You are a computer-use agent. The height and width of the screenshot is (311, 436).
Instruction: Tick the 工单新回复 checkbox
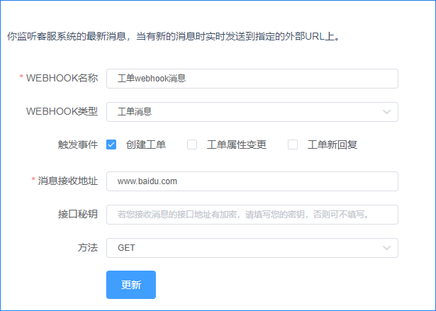click(293, 145)
